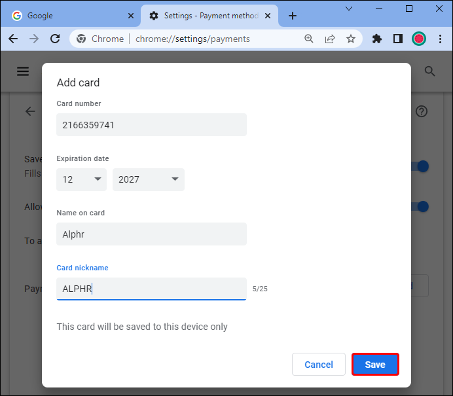Open the Chrome three-dot menu
This screenshot has height=396, width=453.
pos(440,39)
